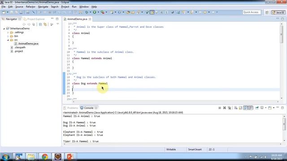Switch to the Project Explorer tab

coord(34,19)
